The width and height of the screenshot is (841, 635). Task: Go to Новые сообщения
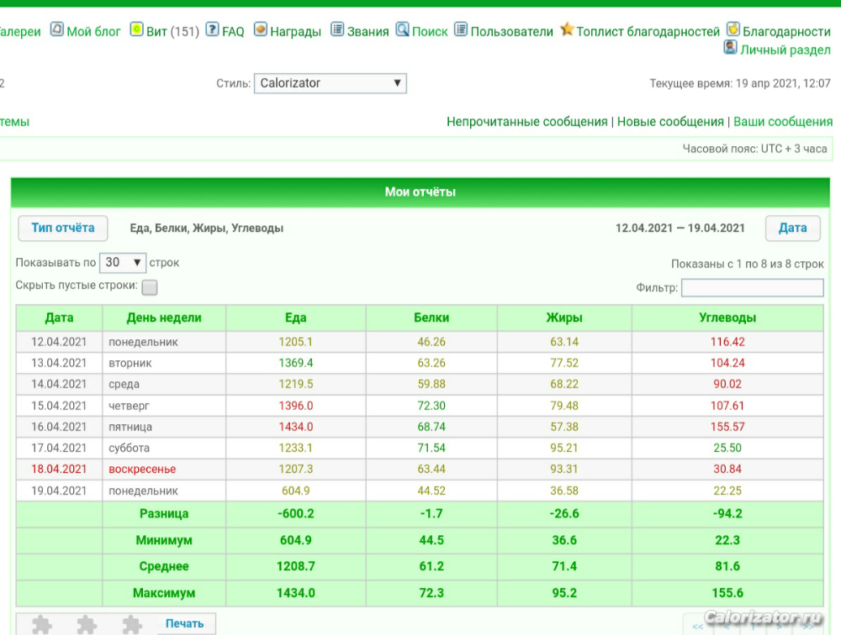[x=670, y=122]
